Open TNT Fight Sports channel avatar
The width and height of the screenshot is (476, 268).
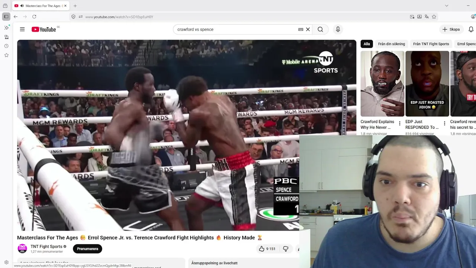click(22, 249)
